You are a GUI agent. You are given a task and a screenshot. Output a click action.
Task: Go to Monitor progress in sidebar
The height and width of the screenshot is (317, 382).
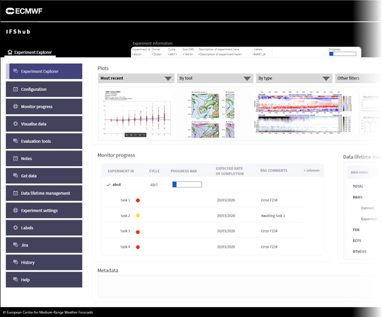tap(44, 106)
